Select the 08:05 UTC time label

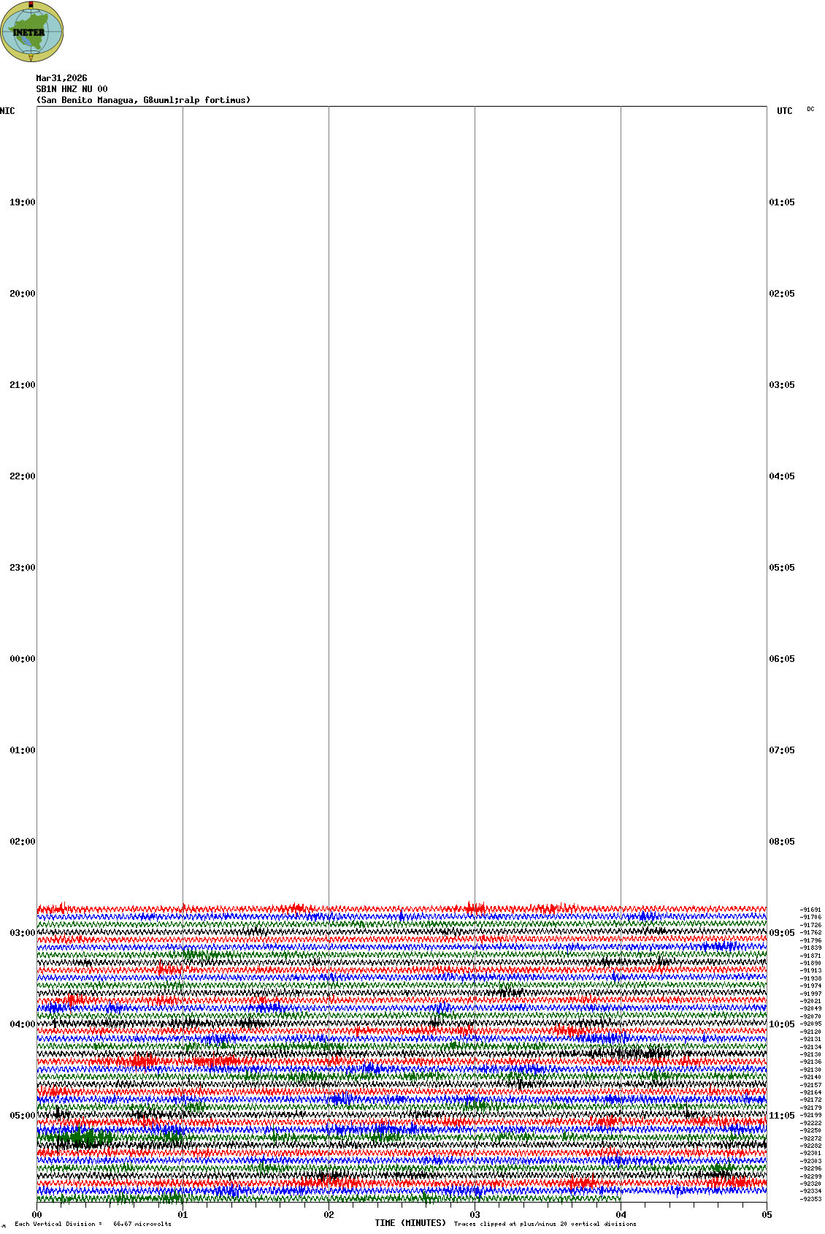[782, 842]
